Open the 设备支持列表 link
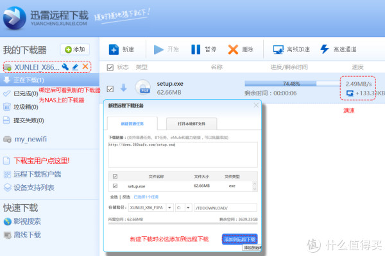The width and height of the screenshot is (385, 256). click(34, 188)
